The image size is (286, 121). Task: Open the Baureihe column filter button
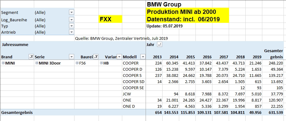pyautogui.click(x=96, y=57)
